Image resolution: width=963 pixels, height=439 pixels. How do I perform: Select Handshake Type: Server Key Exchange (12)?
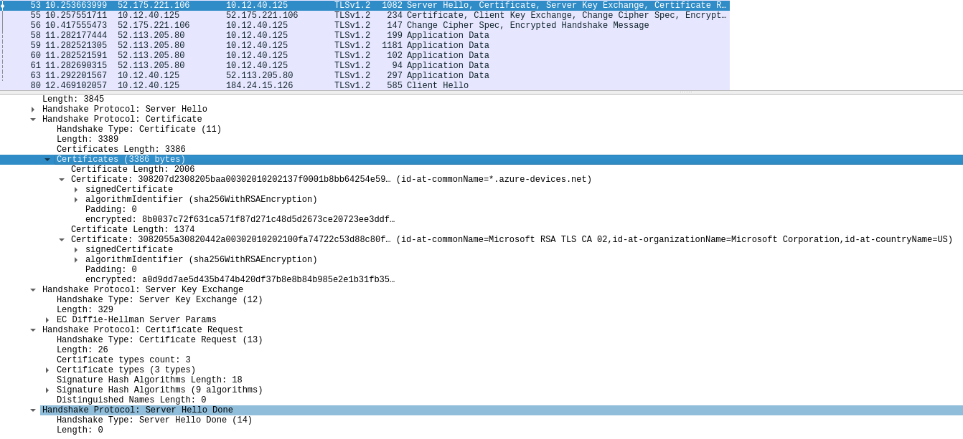click(160, 300)
